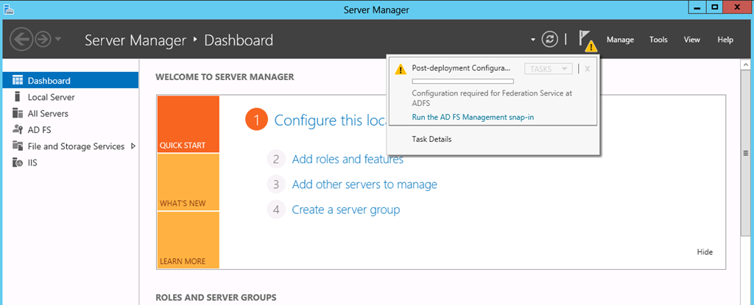
Task: Open Task Details in notification popup
Action: pyautogui.click(x=431, y=140)
